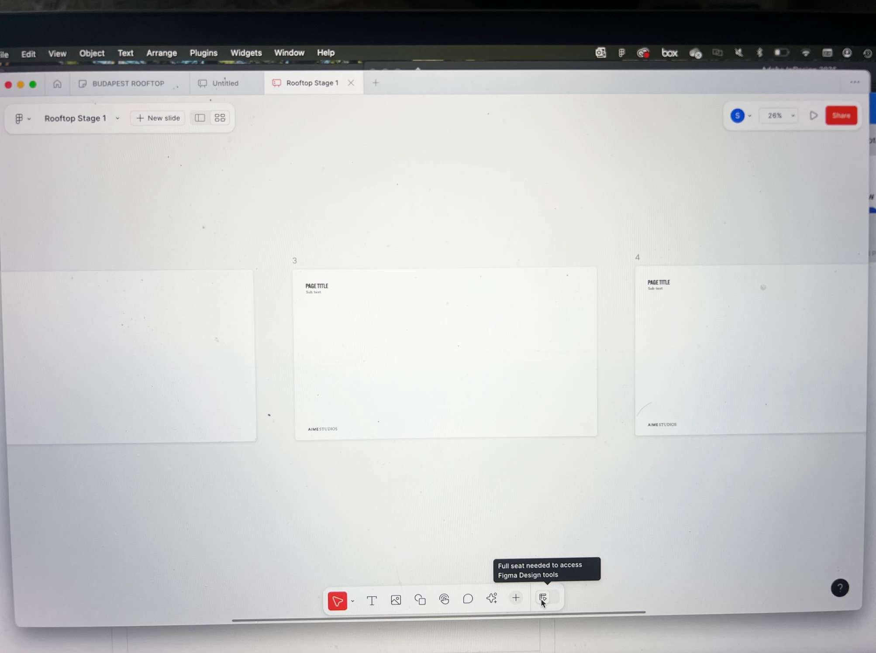Open the interactive elements tool
Image resolution: width=876 pixels, height=653 pixels.
click(x=444, y=599)
